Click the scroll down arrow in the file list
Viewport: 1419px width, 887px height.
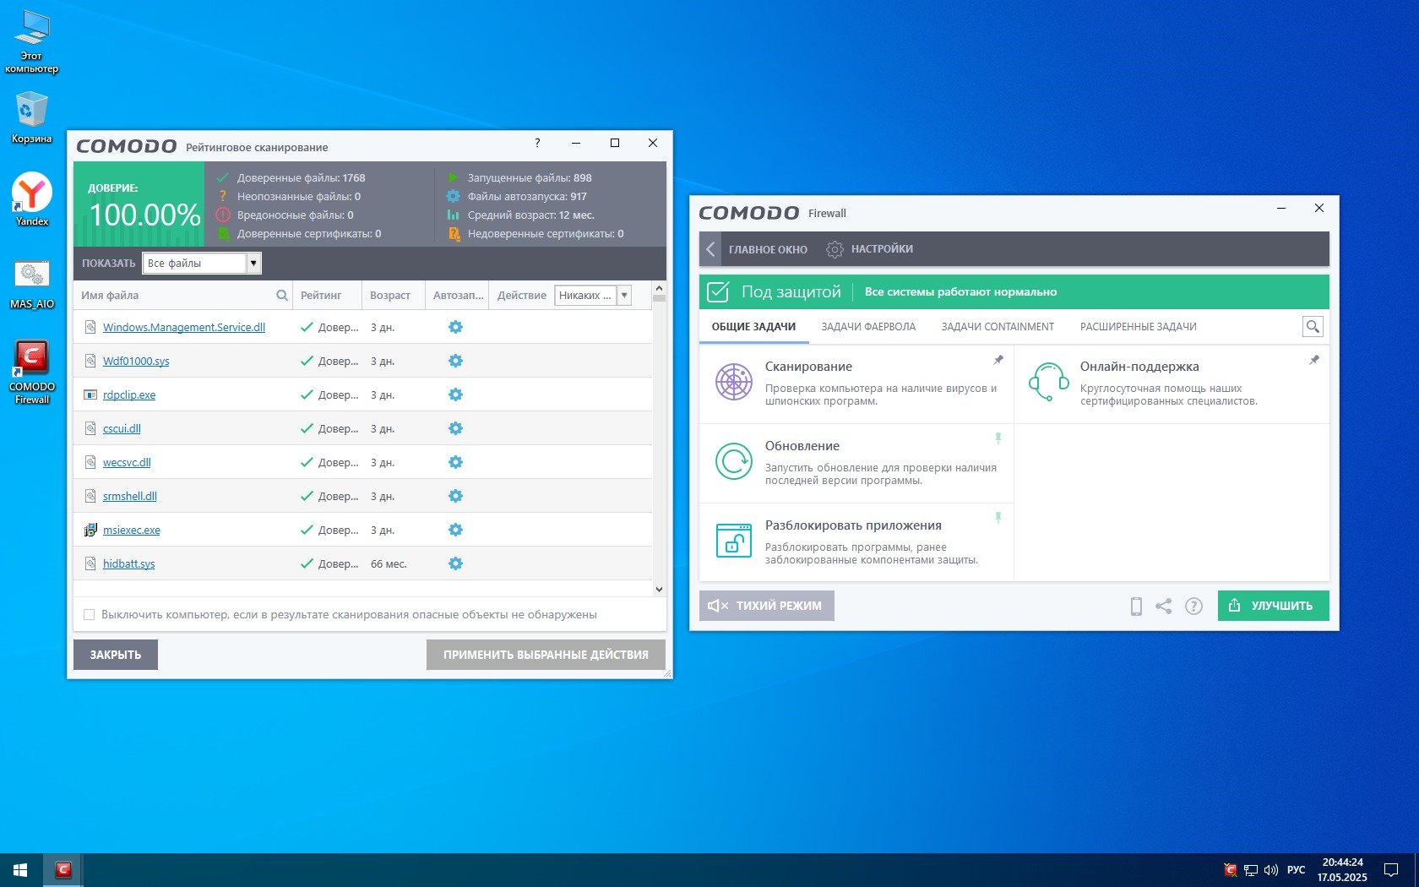(659, 590)
